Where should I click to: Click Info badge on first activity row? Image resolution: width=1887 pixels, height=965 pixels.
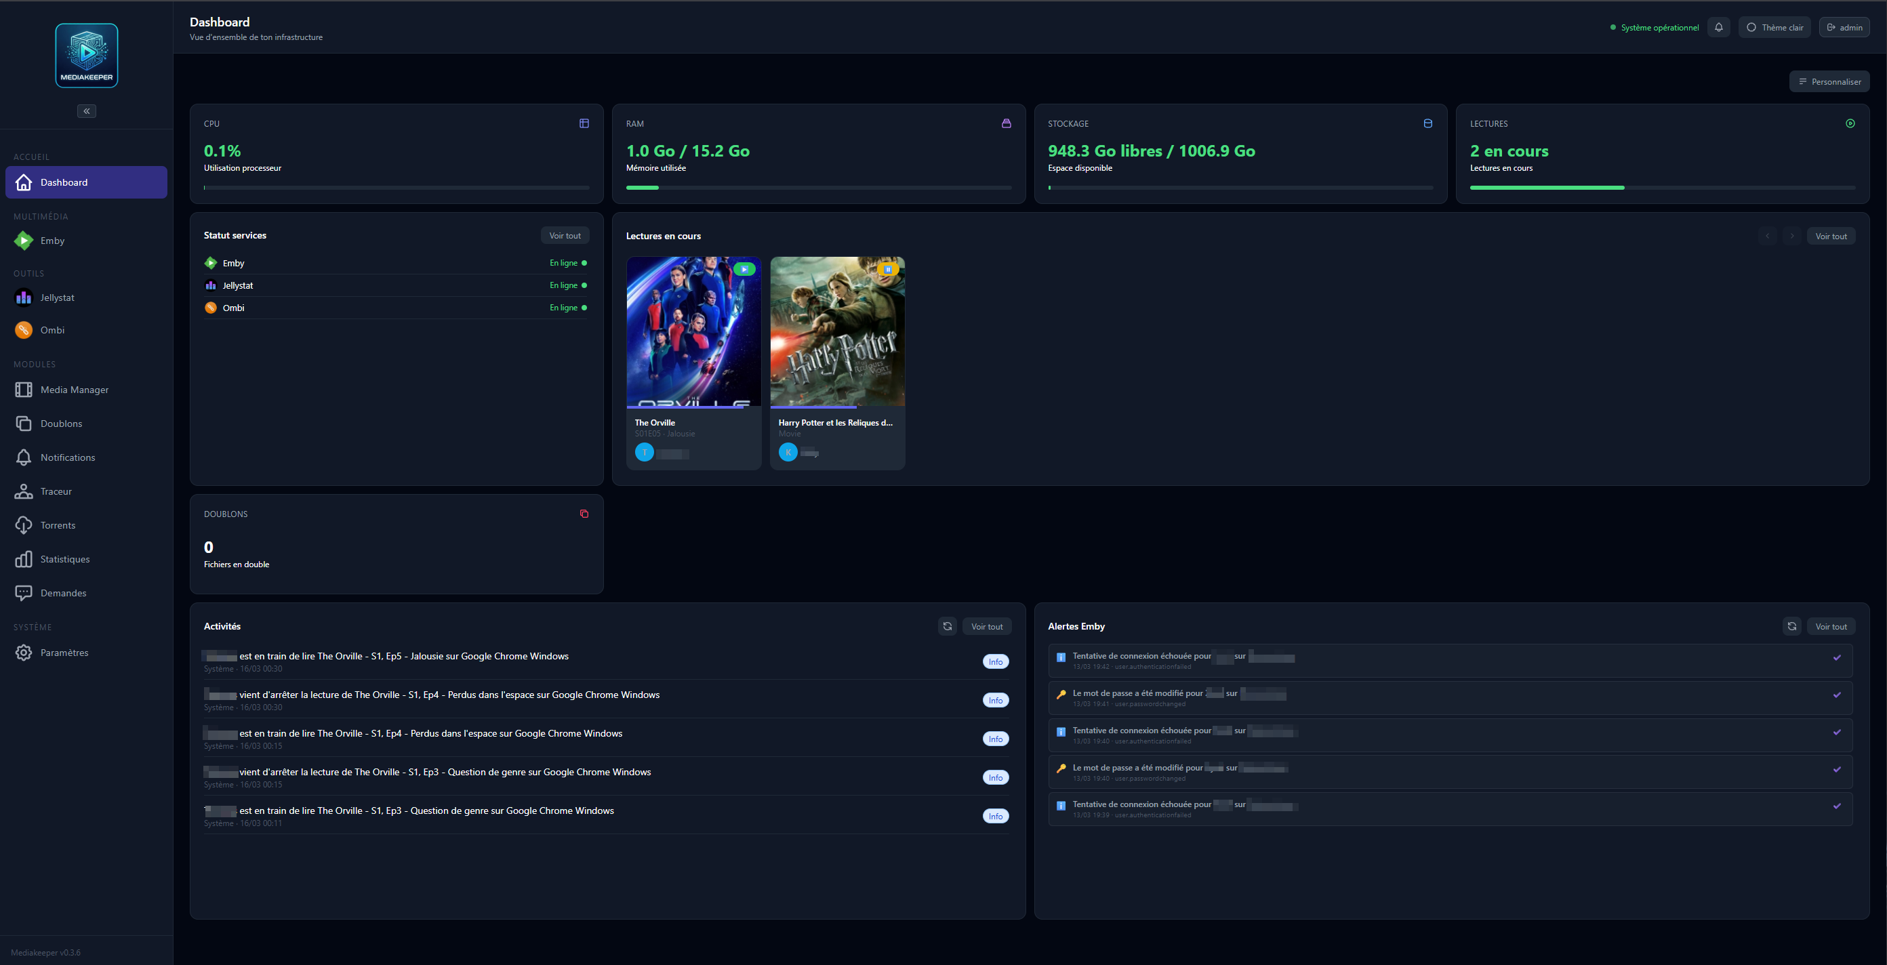pos(995,662)
